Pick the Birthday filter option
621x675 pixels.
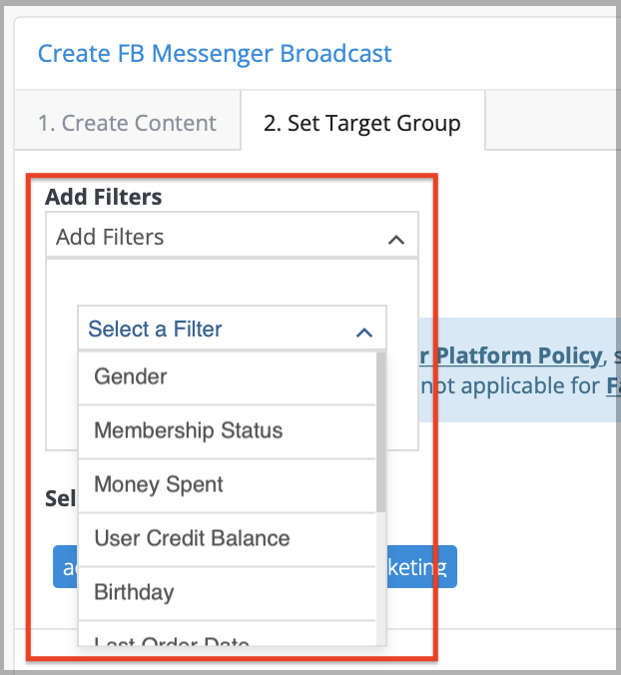pos(228,593)
